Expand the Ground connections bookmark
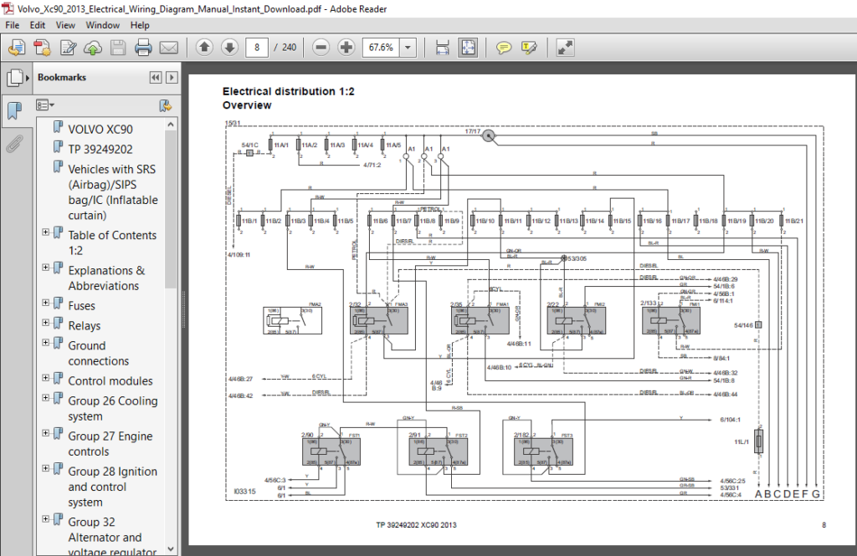This screenshot has width=857, height=556. point(46,343)
